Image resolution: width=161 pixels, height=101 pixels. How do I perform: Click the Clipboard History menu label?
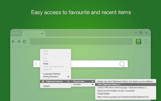[54, 81]
